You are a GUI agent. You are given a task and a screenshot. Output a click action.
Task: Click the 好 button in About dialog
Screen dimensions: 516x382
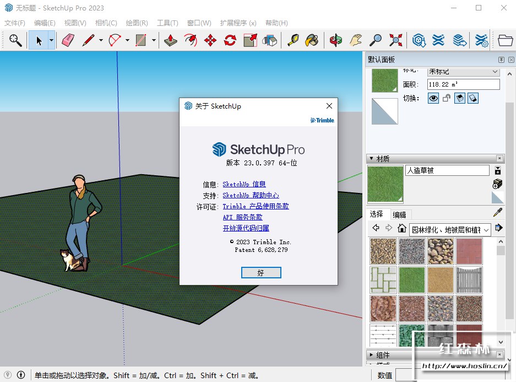(261, 273)
